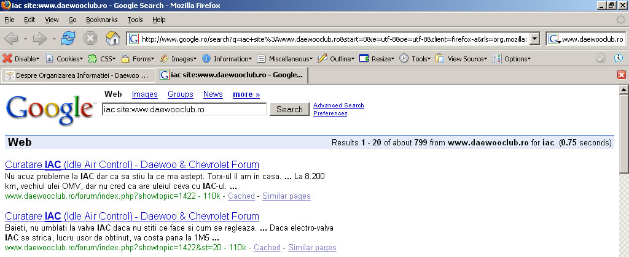Open the News search link
The width and height of the screenshot is (629, 257).
click(213, 94)
